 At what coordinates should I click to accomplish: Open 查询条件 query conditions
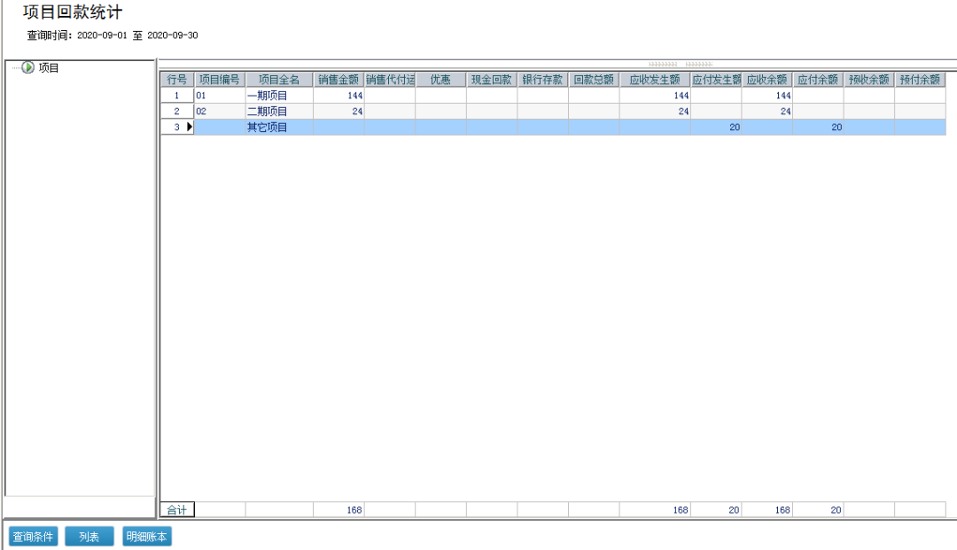click(x=33, y=537)
